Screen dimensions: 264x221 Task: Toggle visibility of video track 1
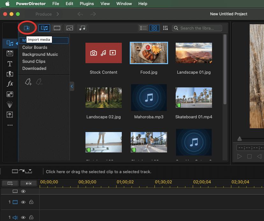(23, 202)
